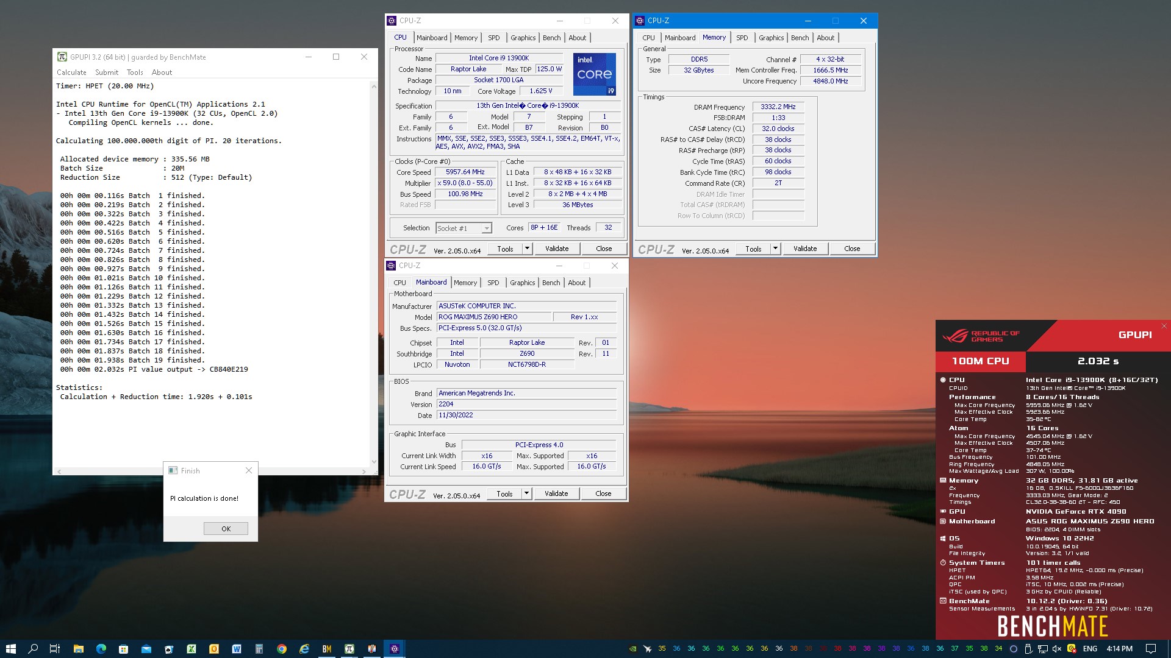The width and height of the screenshot is (1171, 658).
Task: Open network status tray icon
Action: click(1042, 648)
